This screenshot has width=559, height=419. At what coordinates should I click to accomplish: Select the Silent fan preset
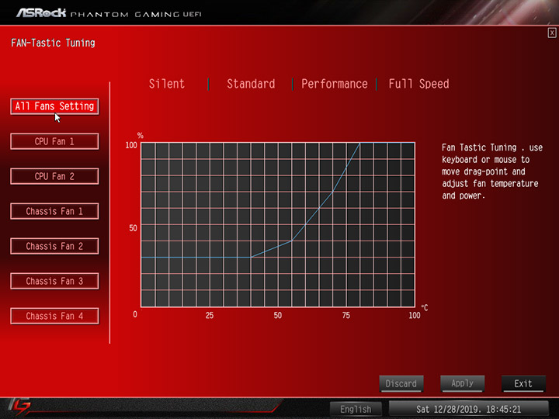tap(166, 84)
